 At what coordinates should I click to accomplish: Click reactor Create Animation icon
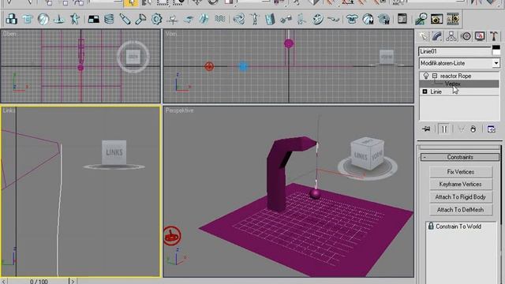(x=452, y=19)
